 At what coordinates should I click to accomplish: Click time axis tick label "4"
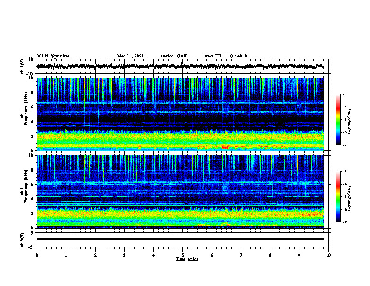154,255
